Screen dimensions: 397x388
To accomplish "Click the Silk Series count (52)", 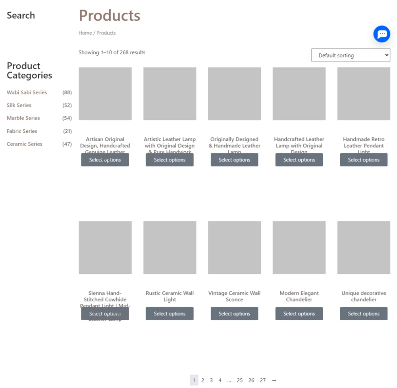I will pyautogui.click(x=67, y=105).
